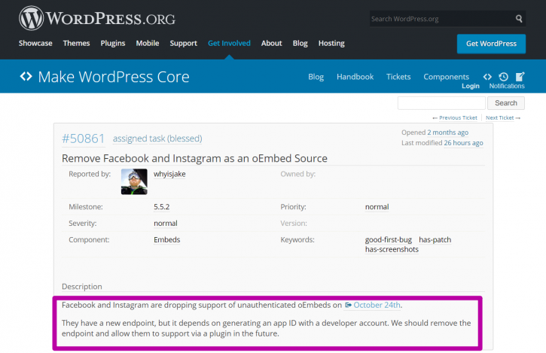Viewport: 546px width, 353px height.
Task: Click the normal priority link
Action: [377, 207]
